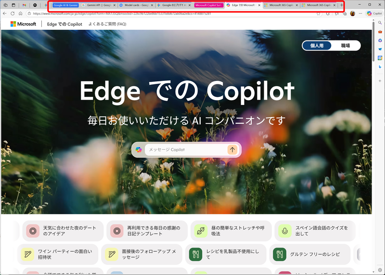Go back to previous page
Viewport: 385px width, 275px height.
pos(4,13)
